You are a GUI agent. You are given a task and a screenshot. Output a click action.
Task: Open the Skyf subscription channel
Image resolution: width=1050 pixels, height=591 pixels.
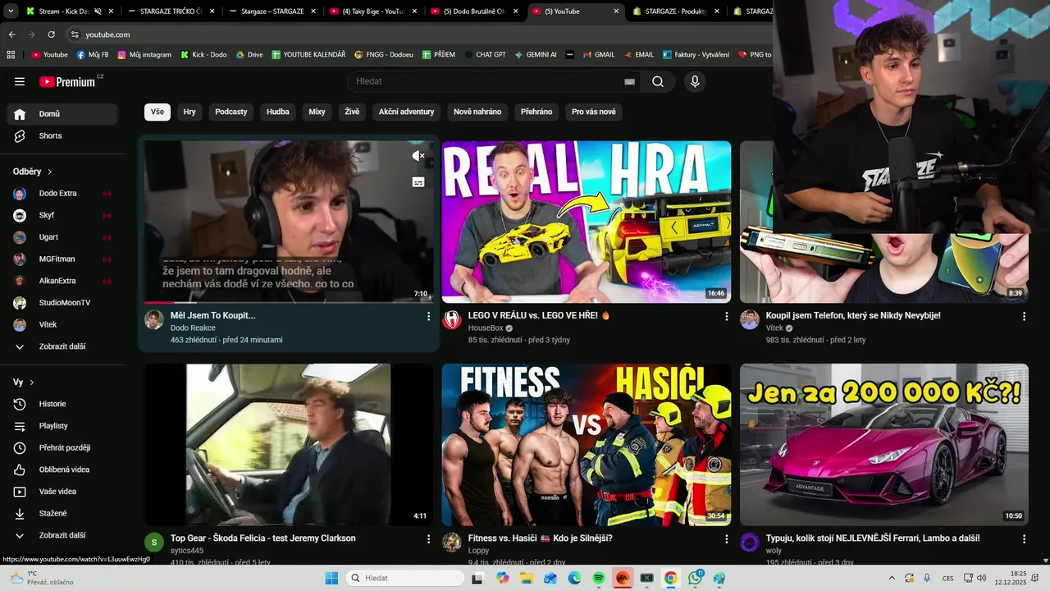(x=62, y=215)
